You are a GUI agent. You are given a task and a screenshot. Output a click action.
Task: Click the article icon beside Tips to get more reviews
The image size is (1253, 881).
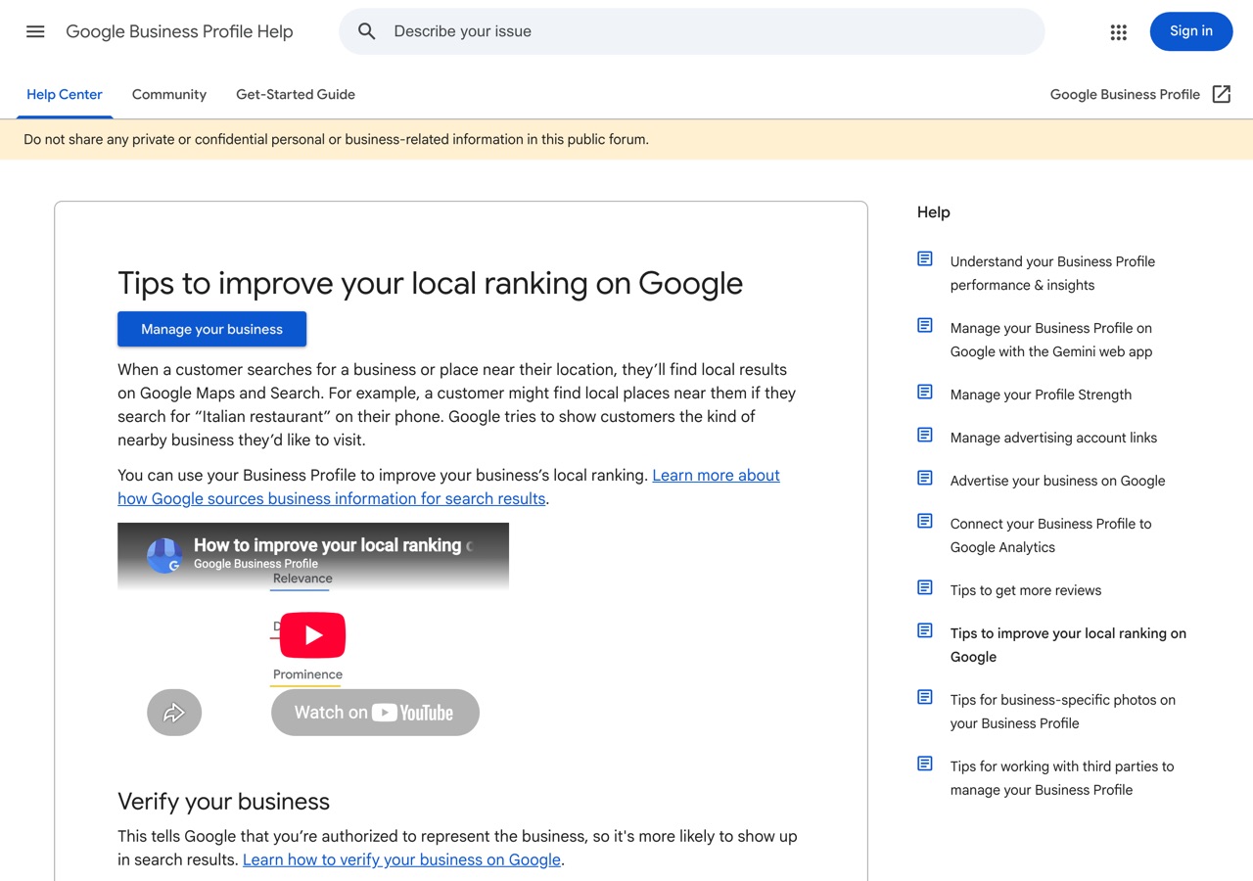925,587
